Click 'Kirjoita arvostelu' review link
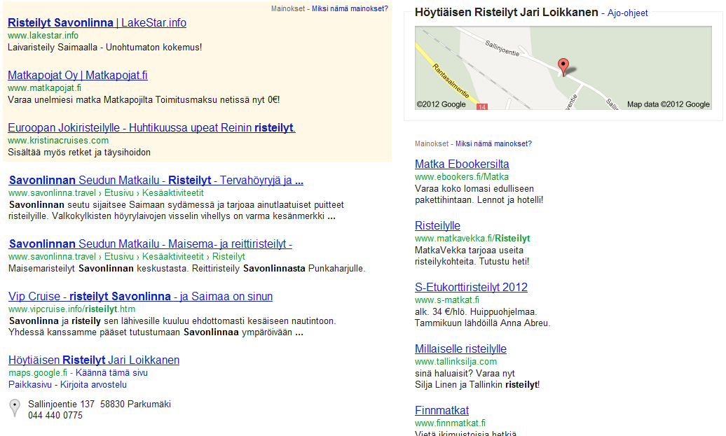This screenshot has height=436, width=726. pos(93,385)
